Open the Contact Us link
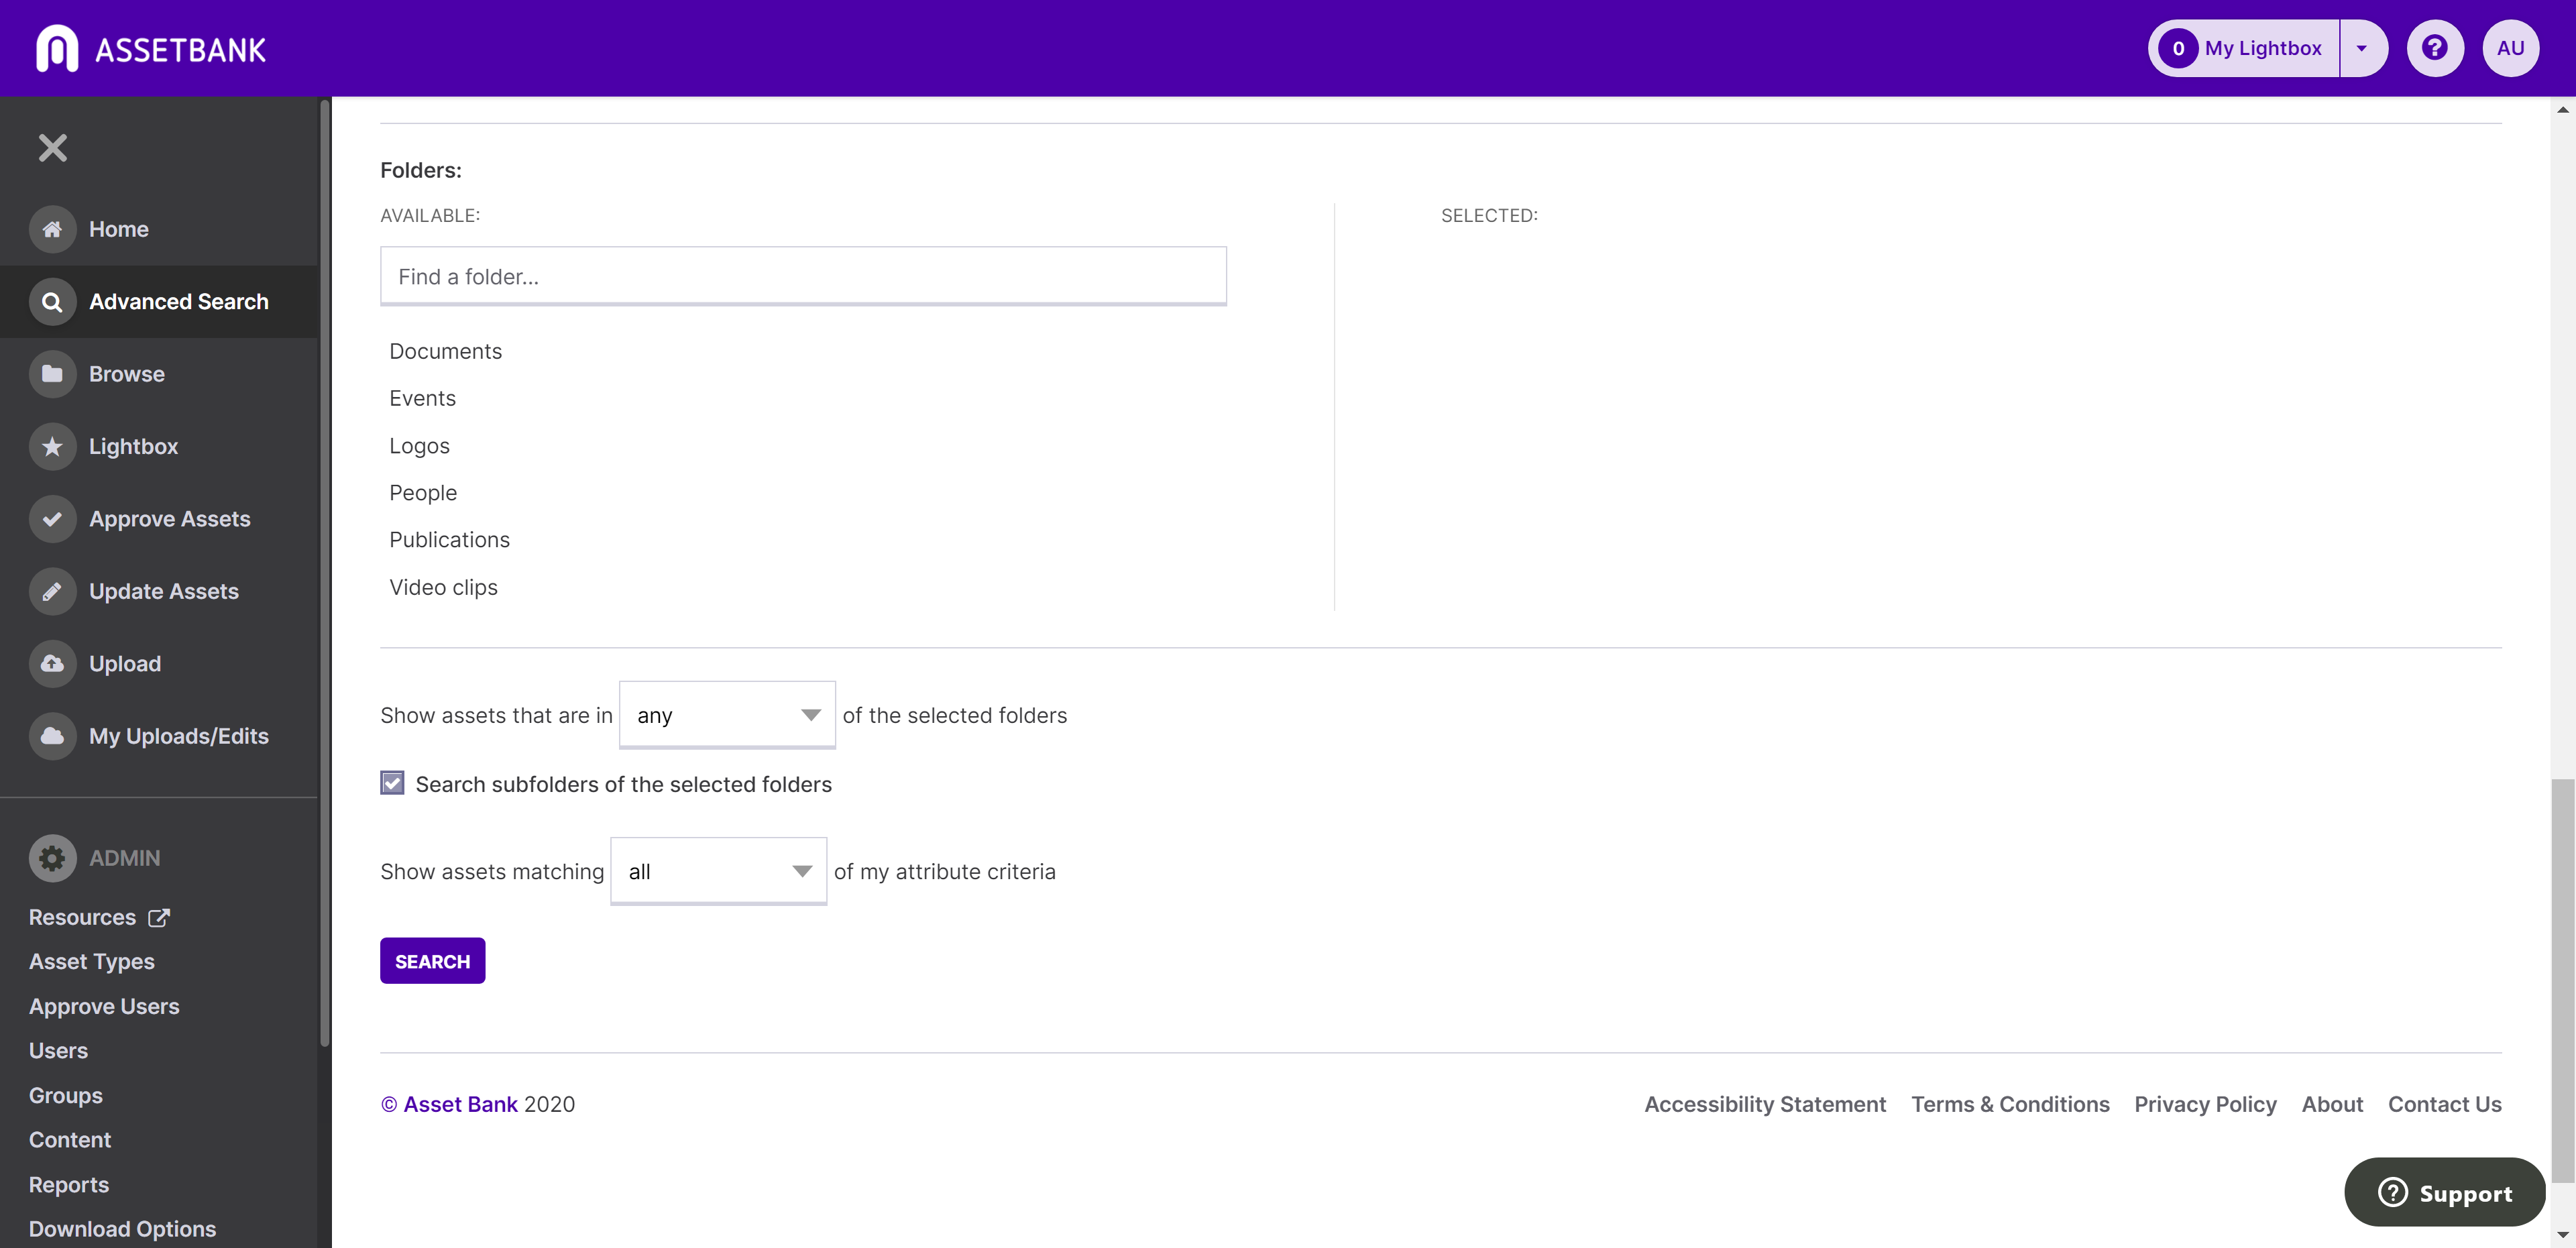2576x1248 pixels. pyautogui.click(x=2444, y=1104)
